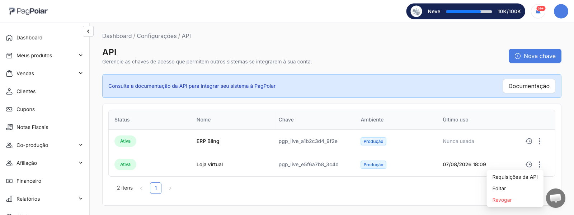Click the Co-produção people icon
574x215 pixels.
tap(9, 145)
